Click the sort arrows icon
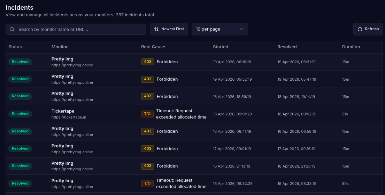The height and width of the screenshot is (195, 385). click(x=156, y=30)
